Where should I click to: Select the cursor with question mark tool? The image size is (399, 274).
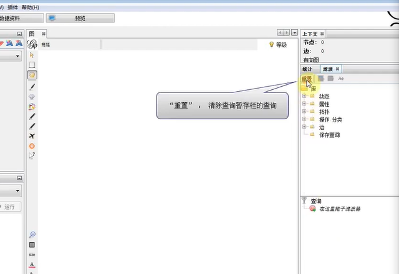point(32,155)
